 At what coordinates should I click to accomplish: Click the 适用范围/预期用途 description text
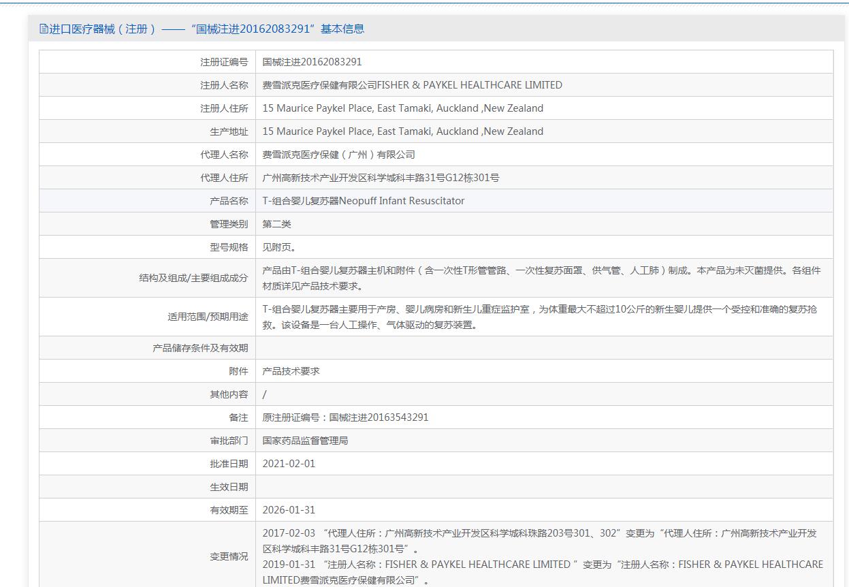point(539,317)
